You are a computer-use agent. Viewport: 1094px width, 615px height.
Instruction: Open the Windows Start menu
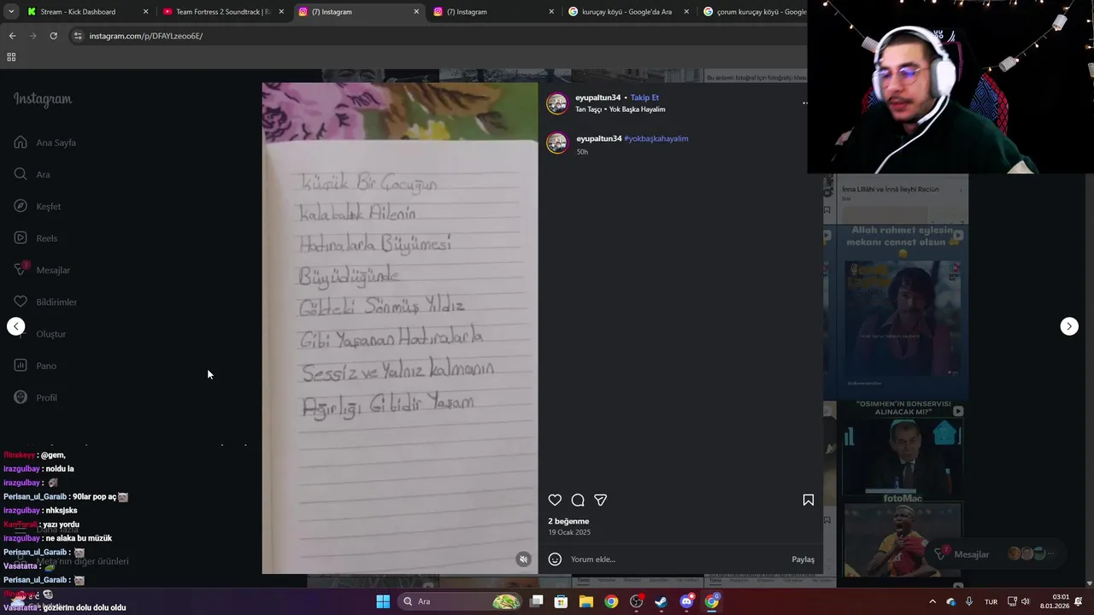(x=383, y=601)
